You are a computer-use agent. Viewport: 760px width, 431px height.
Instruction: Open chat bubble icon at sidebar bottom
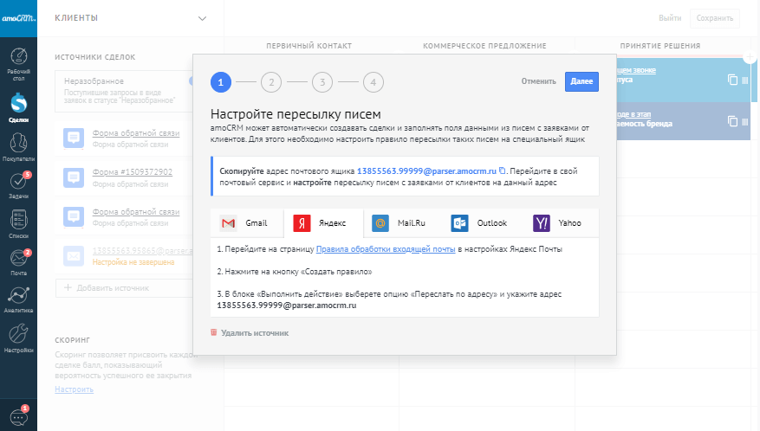pos(18,415)
